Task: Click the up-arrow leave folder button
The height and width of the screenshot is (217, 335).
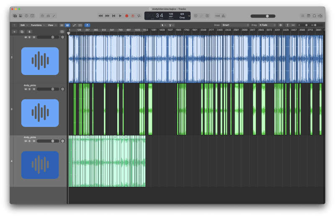Action: point(15,25)
